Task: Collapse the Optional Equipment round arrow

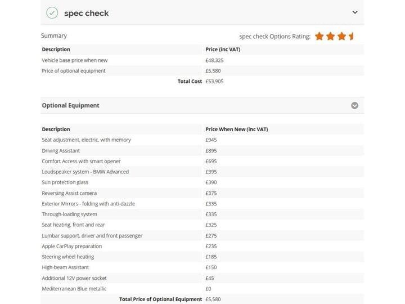Action: pos(354,105)
